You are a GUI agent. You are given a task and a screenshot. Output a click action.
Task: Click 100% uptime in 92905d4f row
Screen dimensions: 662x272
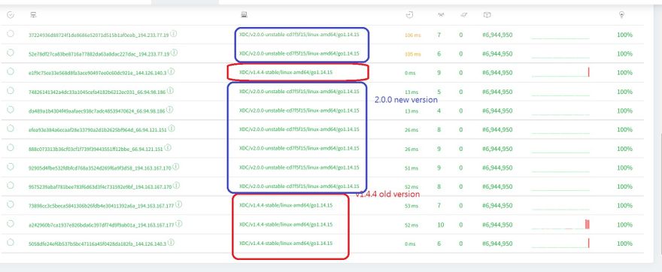pyautogui.click(x=624, y=168)
